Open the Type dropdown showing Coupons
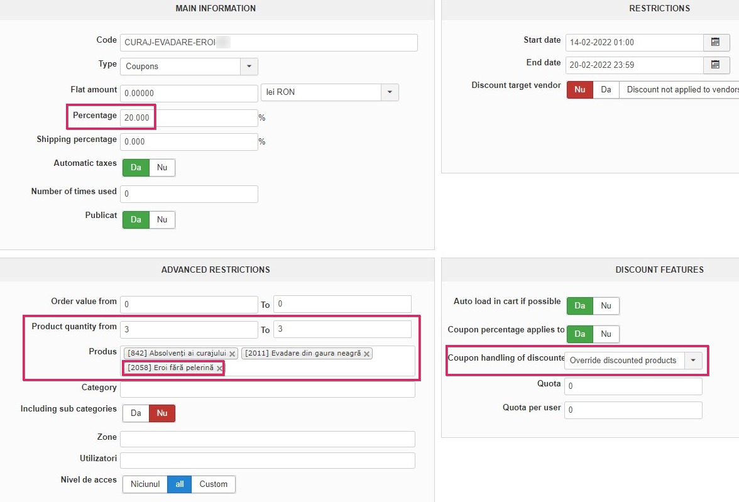The height and width of the screenshot is (502, 739). point(249,66)
